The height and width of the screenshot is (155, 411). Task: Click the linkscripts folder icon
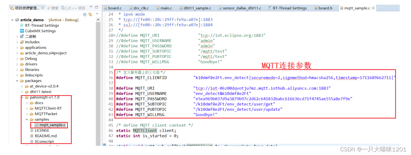pos(22,75)
